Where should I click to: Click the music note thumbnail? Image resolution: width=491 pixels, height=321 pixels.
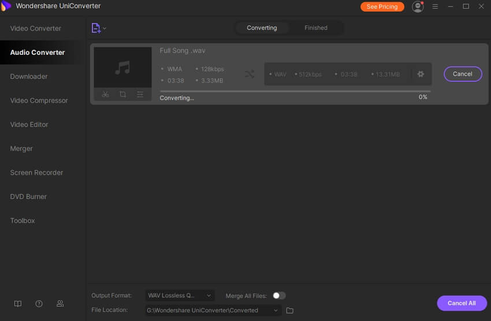tap(122, 67)
